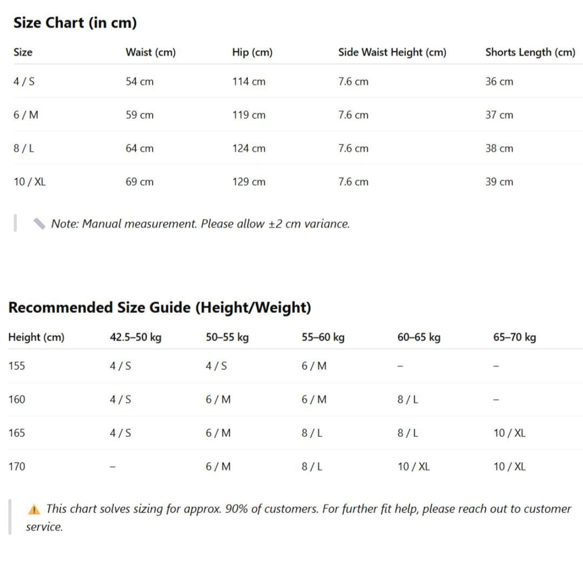Click the Shorts Length (cm) header
Image resolution: width=583 pixels, height=568 pixels.
coord(530,52)
